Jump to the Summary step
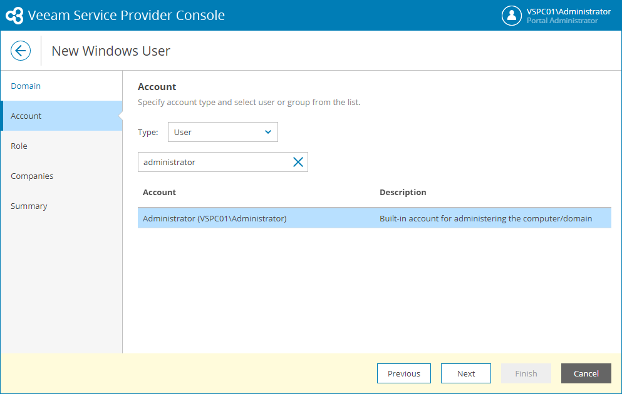Viewport: 622px width, 394px height. [x=29, y=206]
